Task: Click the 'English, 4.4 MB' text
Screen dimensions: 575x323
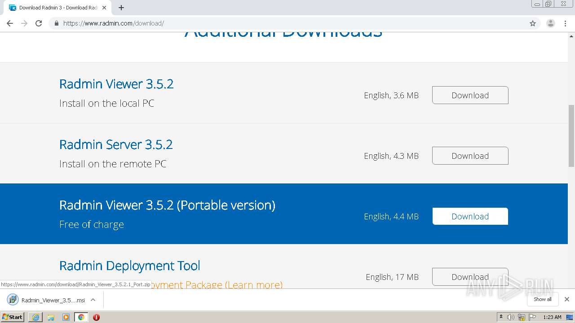Action: 391,217
